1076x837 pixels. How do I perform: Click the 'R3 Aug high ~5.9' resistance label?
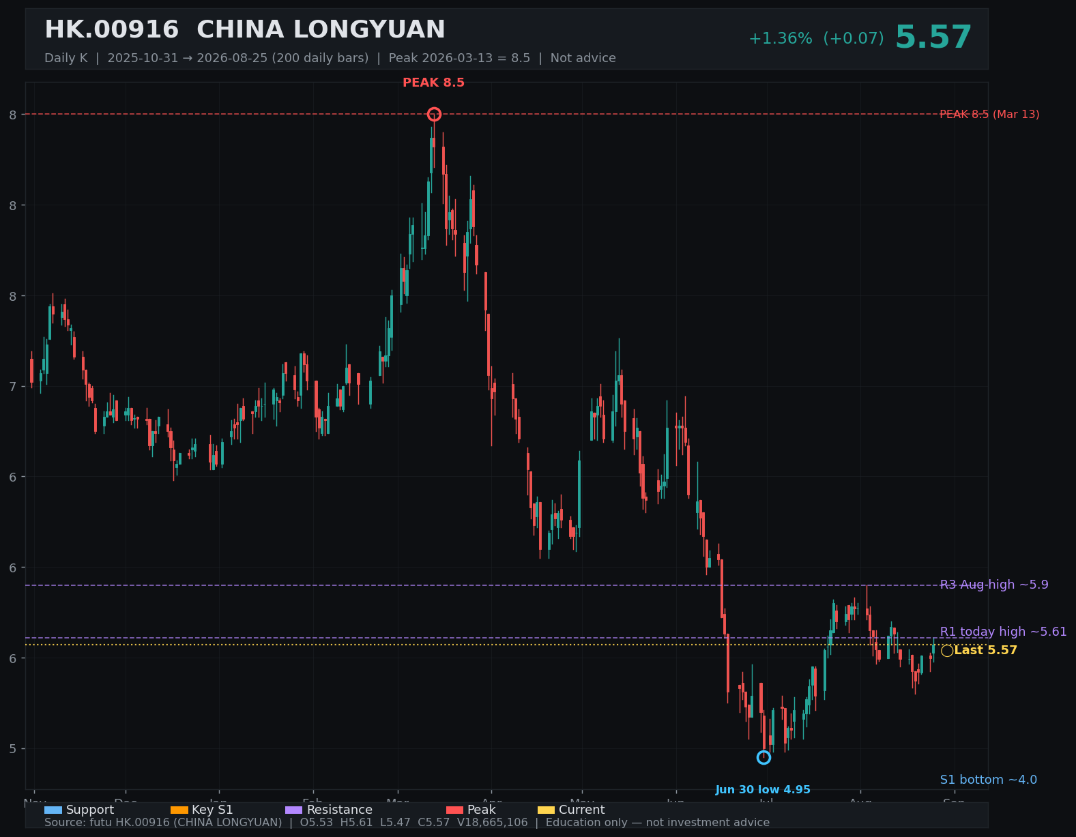coord(994,585)
